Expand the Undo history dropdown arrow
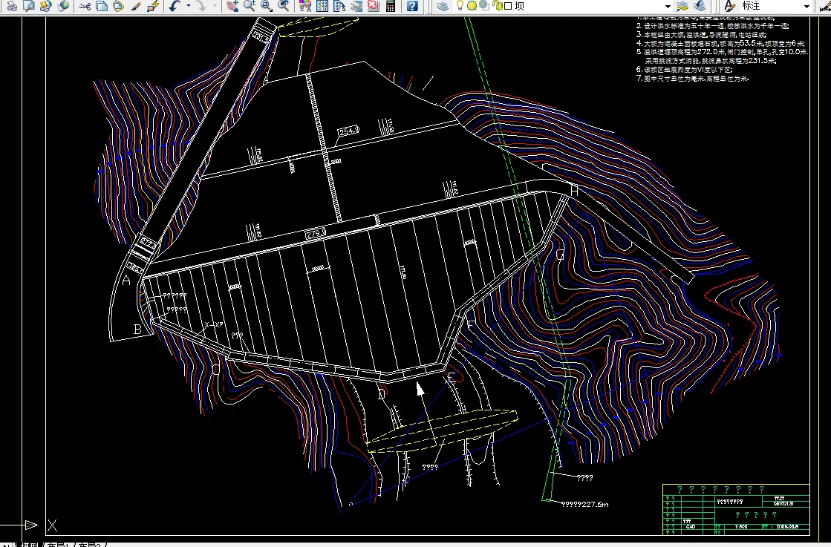The width and height of the screenshot is (831, 547). click(x=187, y=6)
